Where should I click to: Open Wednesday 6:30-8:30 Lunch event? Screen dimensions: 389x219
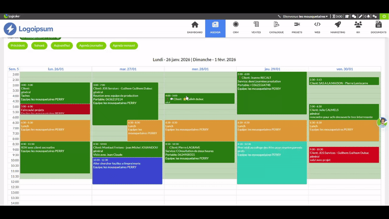(200, 131)
